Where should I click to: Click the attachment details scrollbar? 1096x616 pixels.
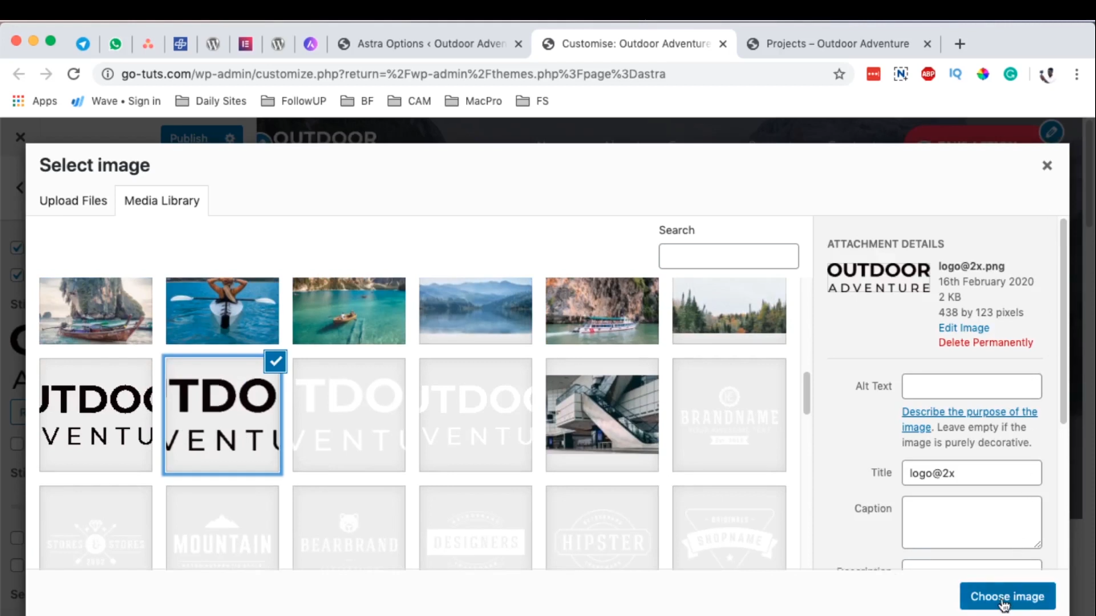coord(1064,321)
